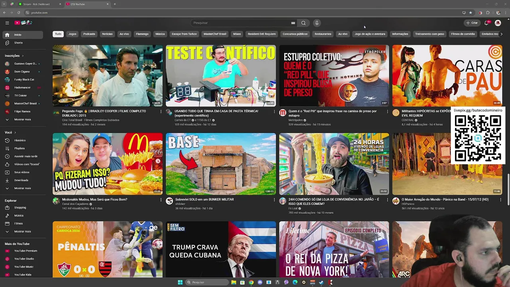510x287 pixels.
Task: Select the Flamengo filter chip
Action: pos(142,34)
